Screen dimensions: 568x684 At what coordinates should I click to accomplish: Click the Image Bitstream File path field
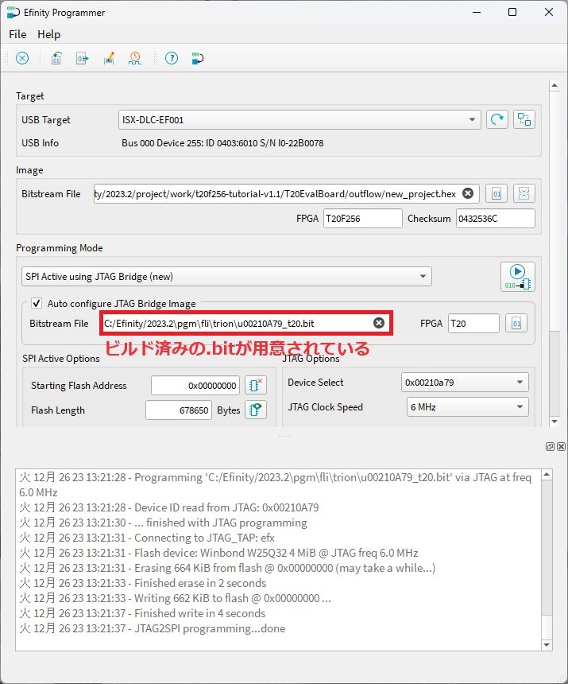[x=277, y=194]
